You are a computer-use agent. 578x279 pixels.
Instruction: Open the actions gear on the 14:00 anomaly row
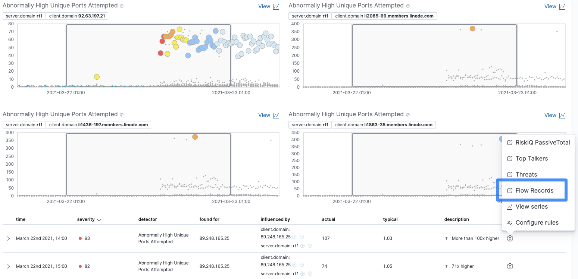point(510,238)
